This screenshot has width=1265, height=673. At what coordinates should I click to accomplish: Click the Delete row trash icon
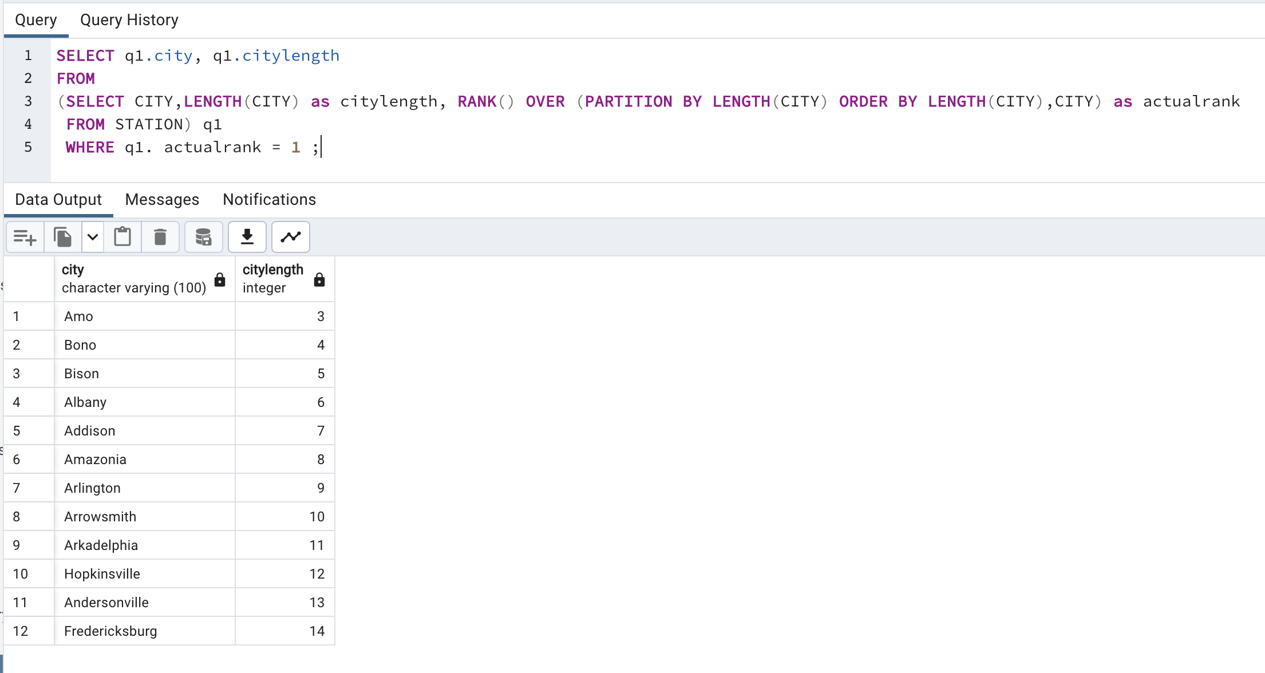coord(160,237)
